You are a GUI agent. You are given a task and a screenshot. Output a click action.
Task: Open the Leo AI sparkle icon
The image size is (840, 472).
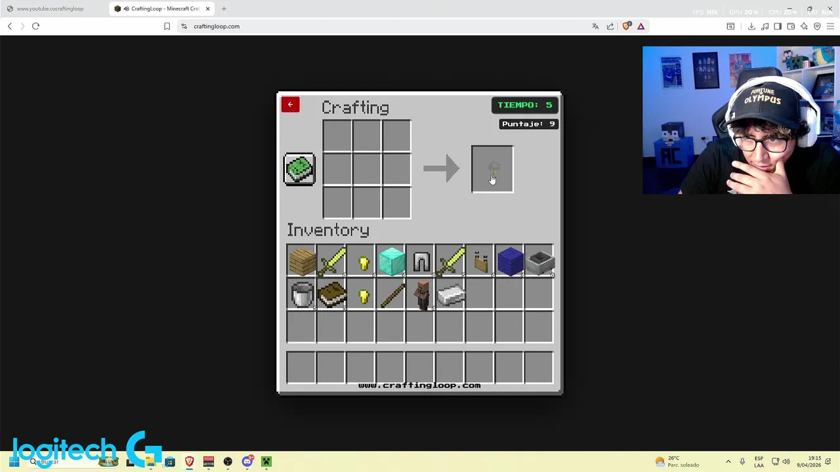pos(804,26)
